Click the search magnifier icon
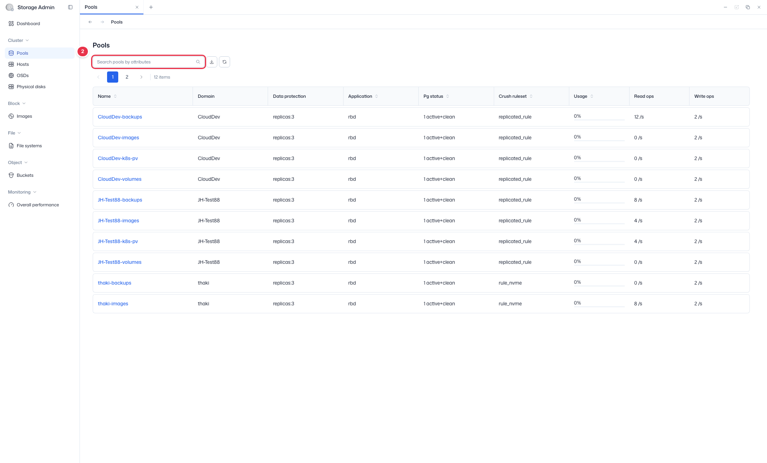767x463 pixels. [x=198, y=62]
